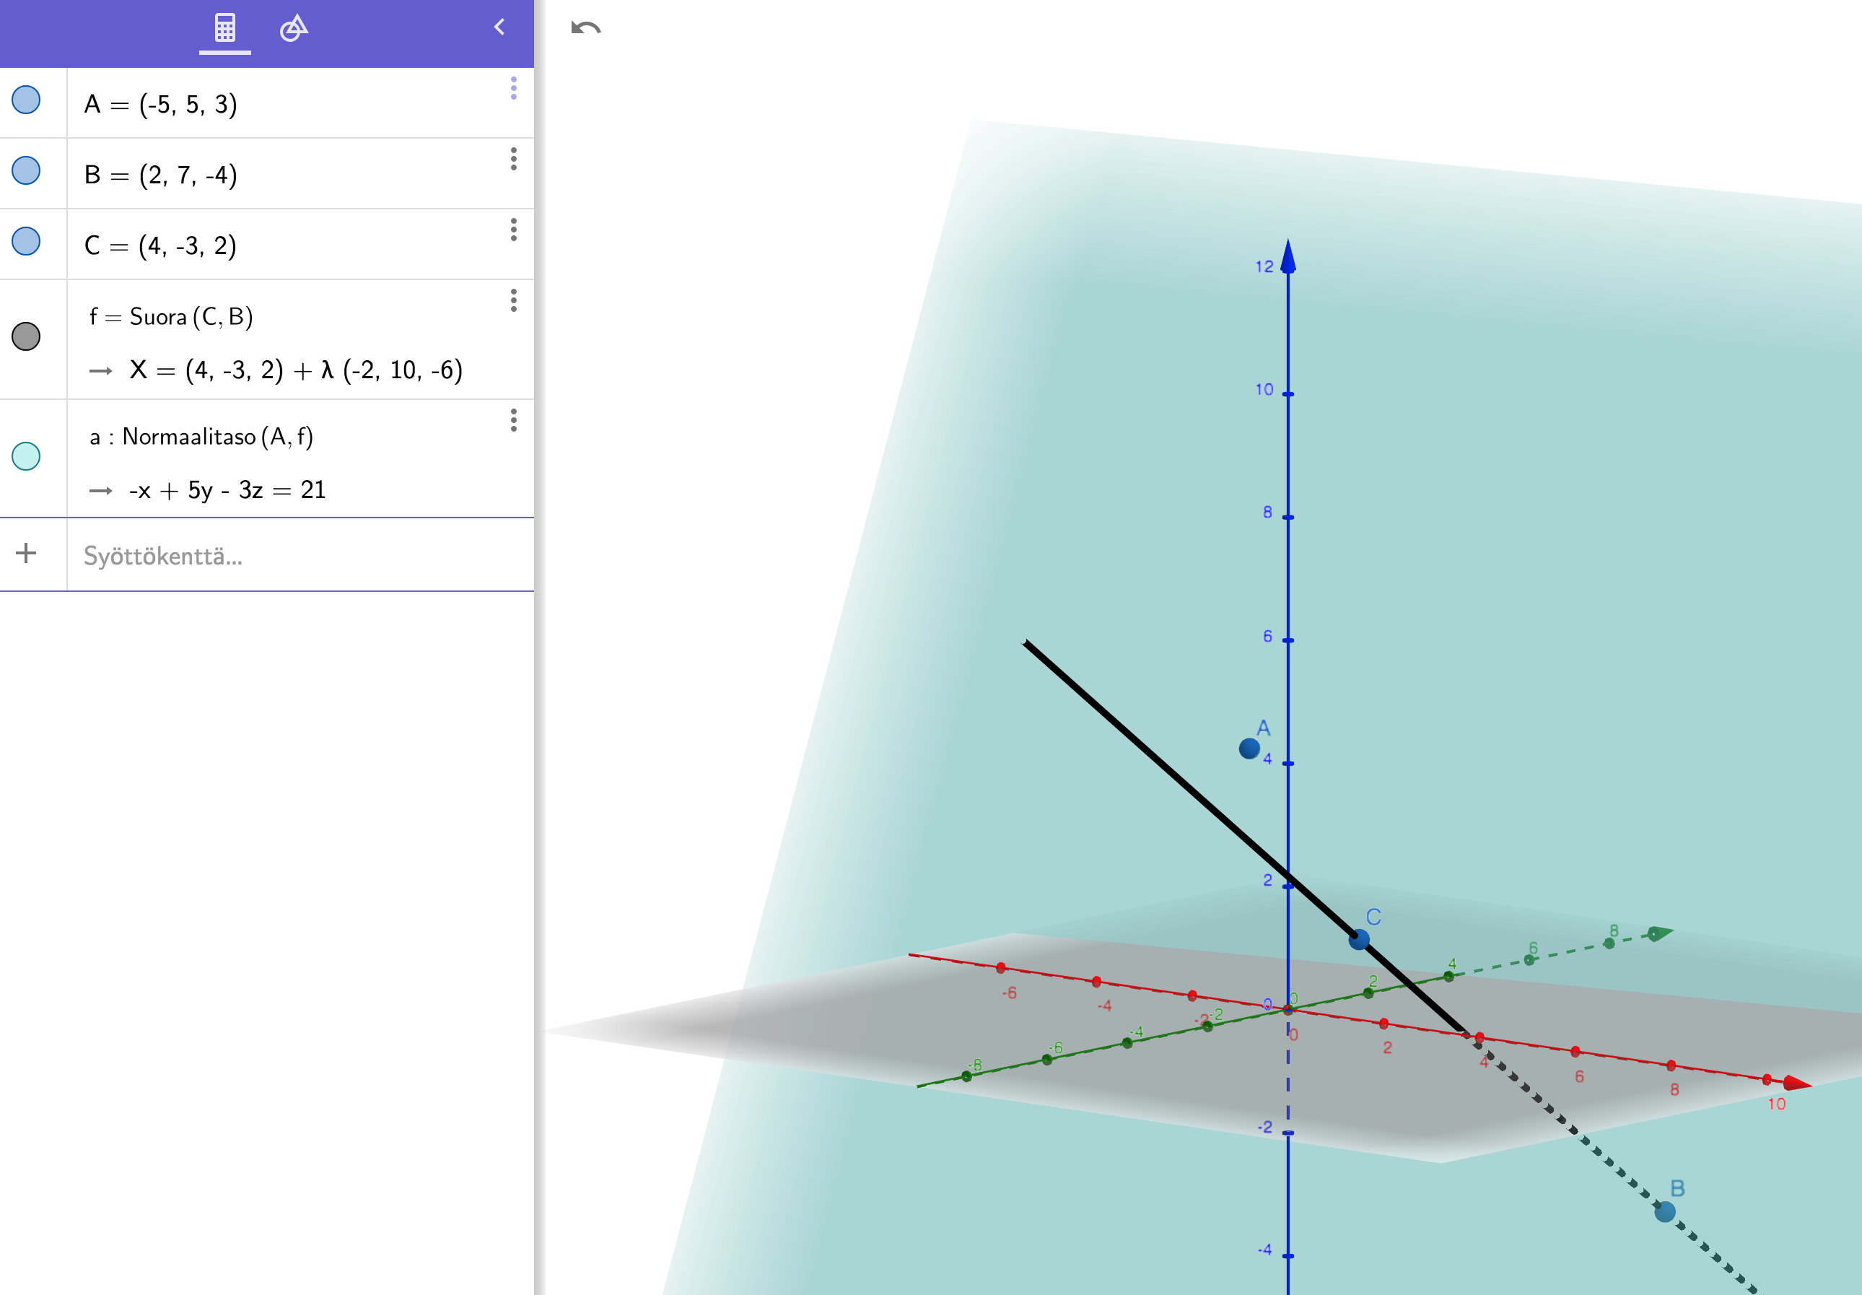Hide point C using its circle toggle
This screenshot has width=1862, height=1295.
[x=26, y=242]
